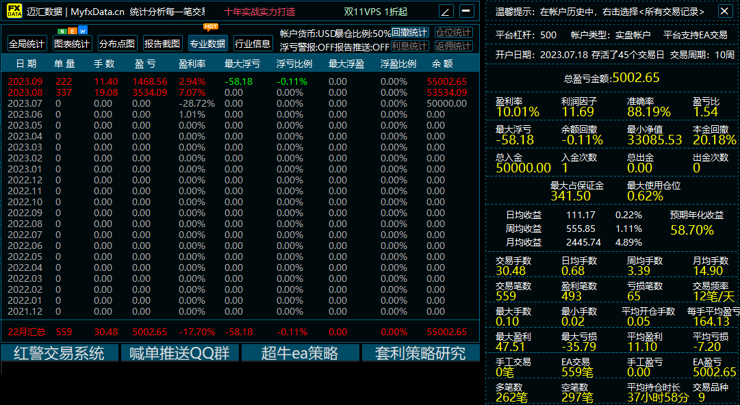Select the 2022.12 row

240,180
